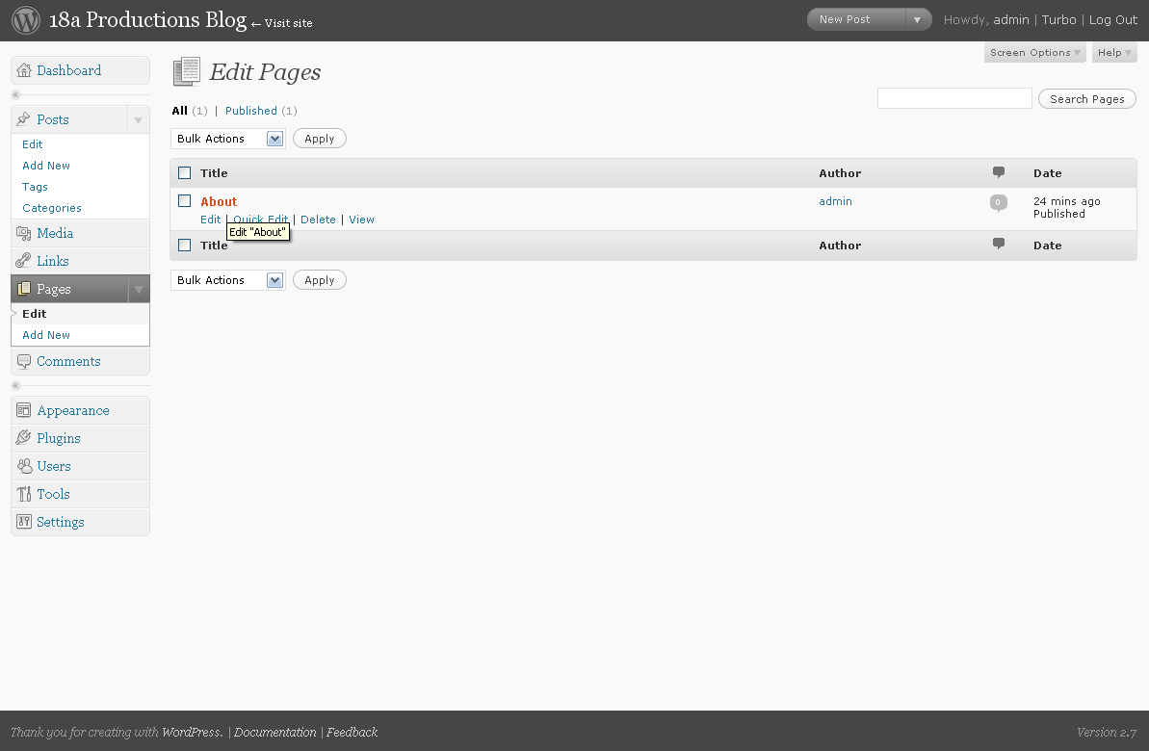Click the Dashboard house icon
The width and height of the screenshot is (1149, 751).
23,70
